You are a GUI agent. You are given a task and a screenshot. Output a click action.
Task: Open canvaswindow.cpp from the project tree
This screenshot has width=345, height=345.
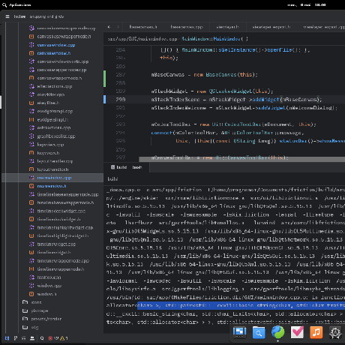56,45
